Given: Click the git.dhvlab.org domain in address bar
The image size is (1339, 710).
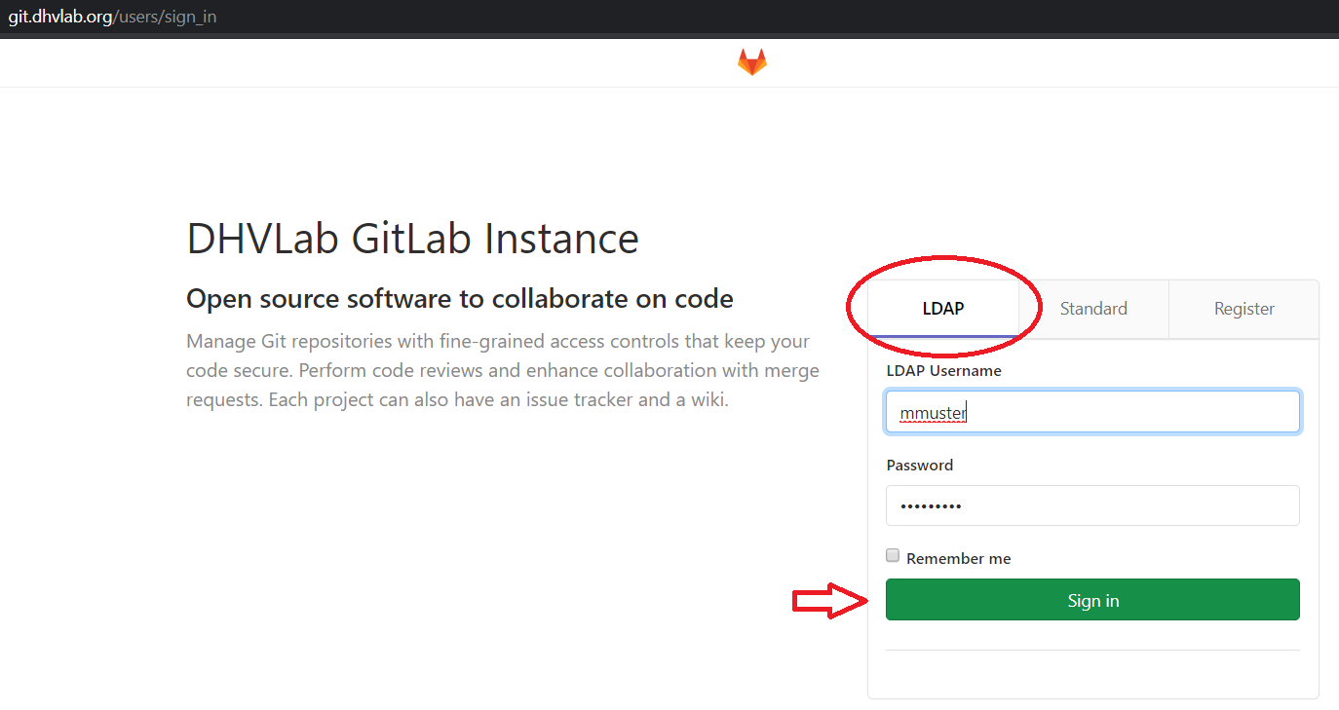Looking at the screenshot, I should 59,18.
